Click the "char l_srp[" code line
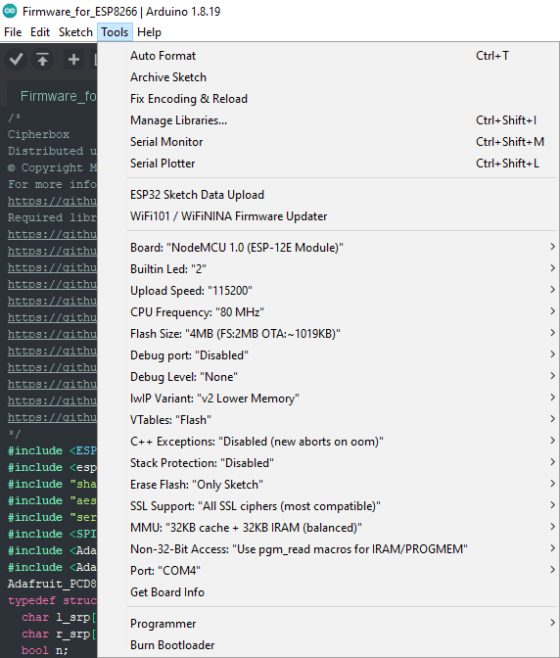Image resolution: width=560 pixels, height=658 pixels. tap(59, 617)
